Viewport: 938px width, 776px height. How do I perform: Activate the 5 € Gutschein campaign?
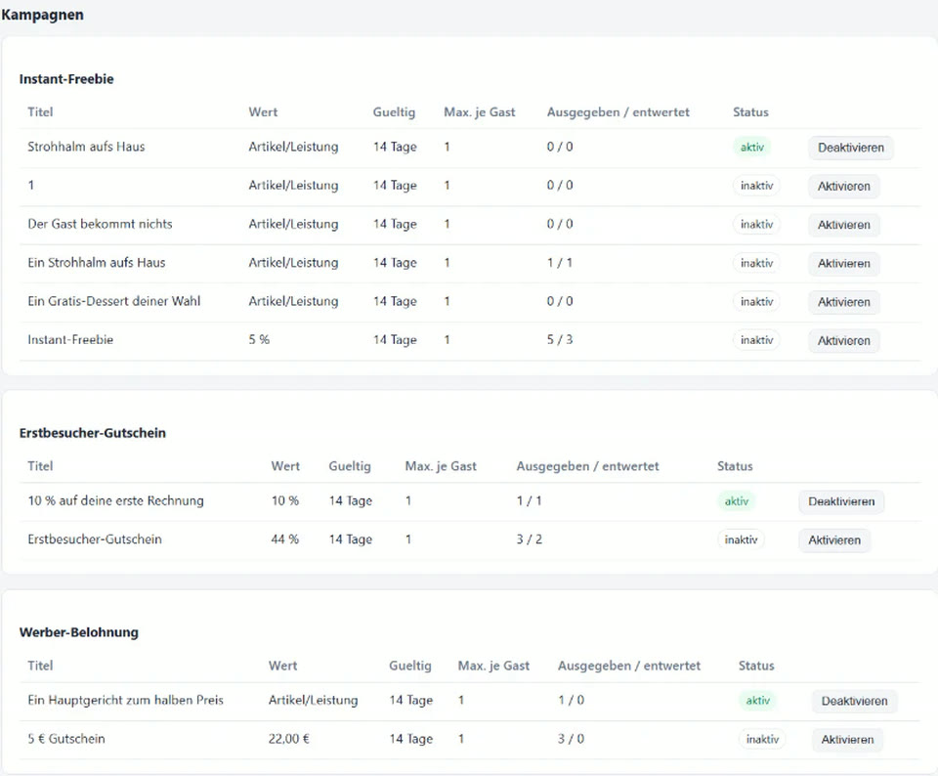coord(847,740)
